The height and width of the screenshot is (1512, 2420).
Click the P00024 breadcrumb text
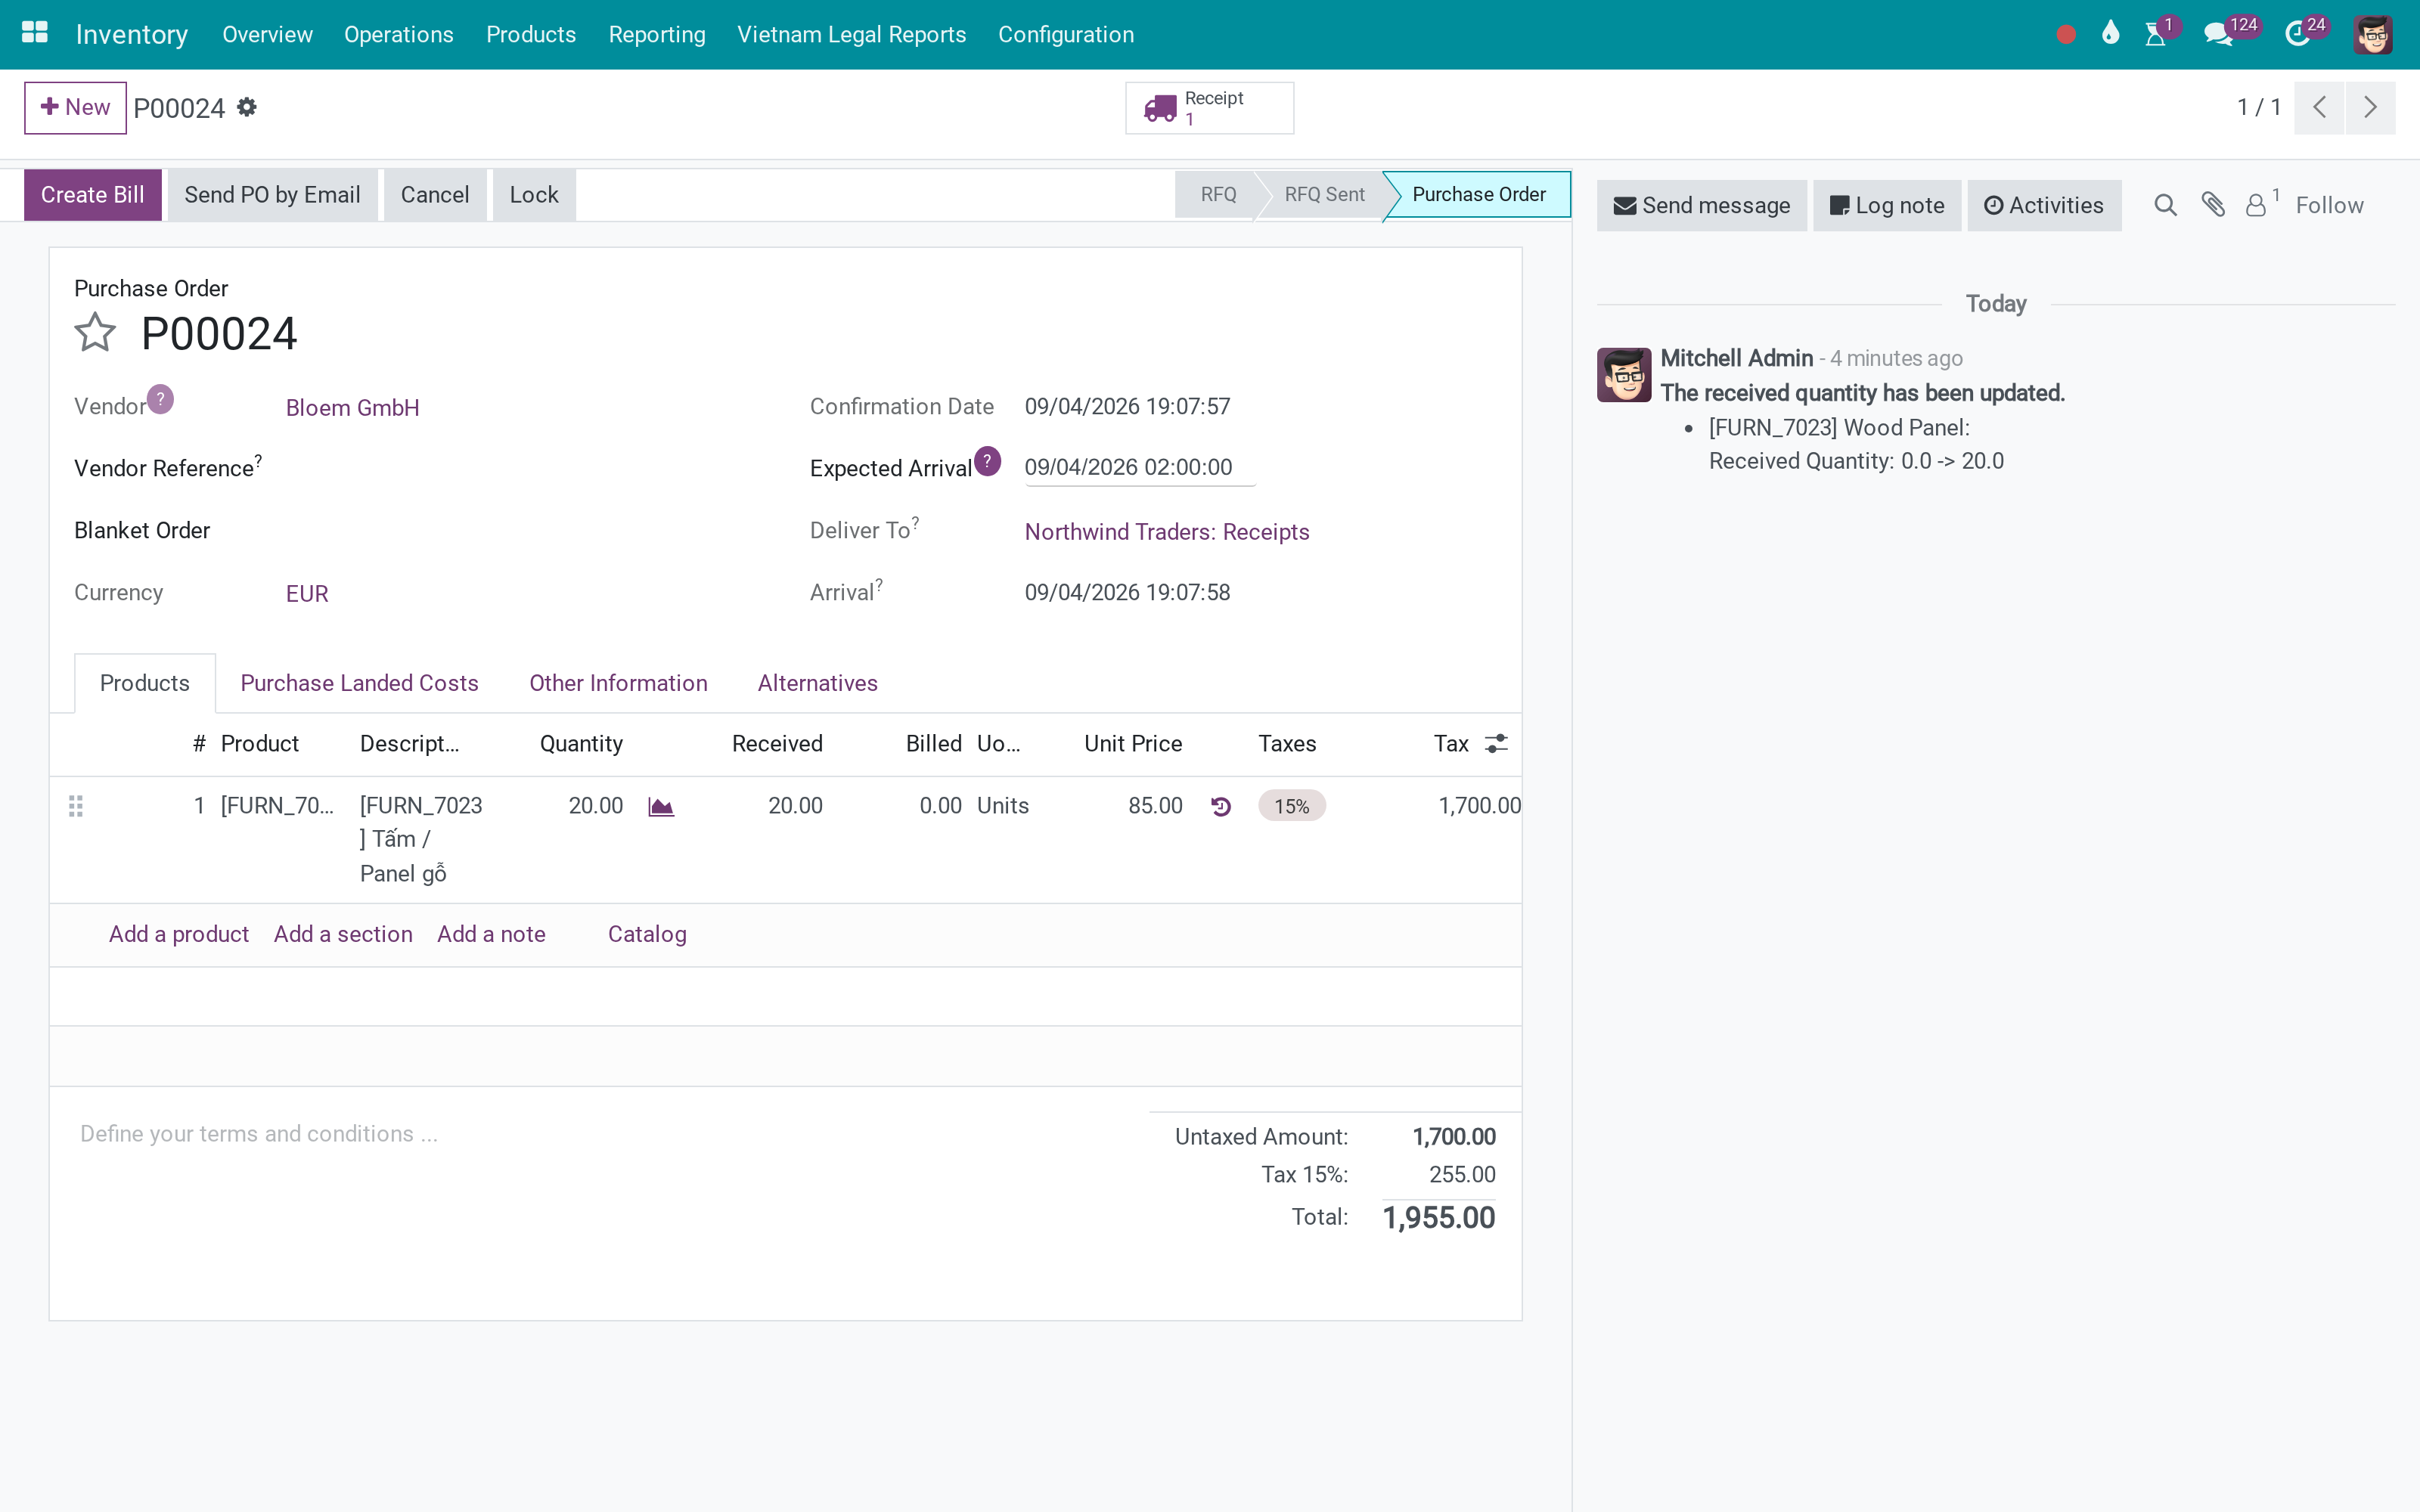(x=179, y=108)
